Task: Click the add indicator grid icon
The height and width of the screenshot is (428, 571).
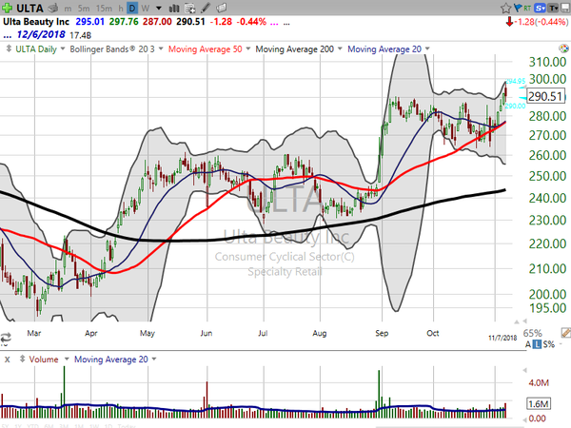Action: pyautogui.click(x=189, y=8)
